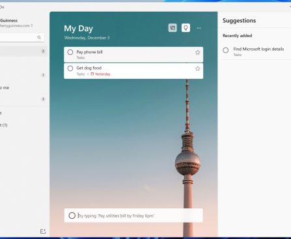Click the search magnifier icon in the sidebar
The height and width of the screenshot is (239, 291).
click(39, 37)
